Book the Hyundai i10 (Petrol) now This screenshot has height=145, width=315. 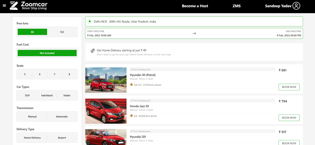click(289, 87)
